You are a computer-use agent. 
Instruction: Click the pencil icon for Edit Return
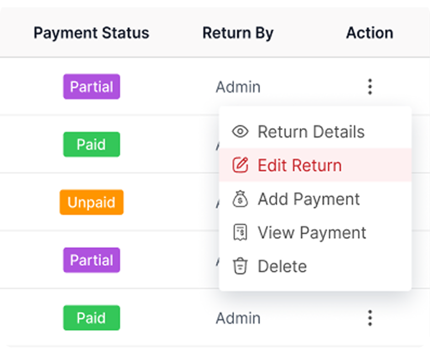tap(240, 165)
